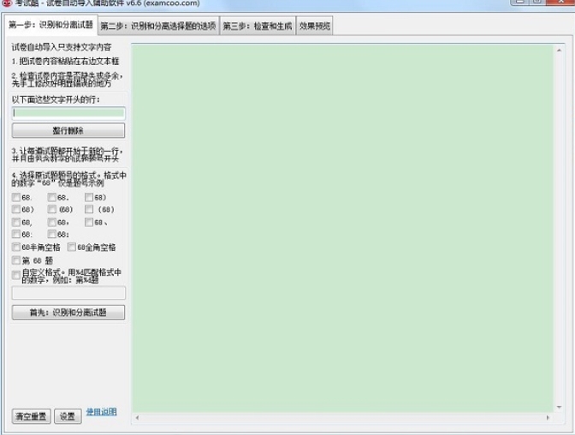Click the line-prefix input field under 以下面这些文字开头的行

[68, 113]
